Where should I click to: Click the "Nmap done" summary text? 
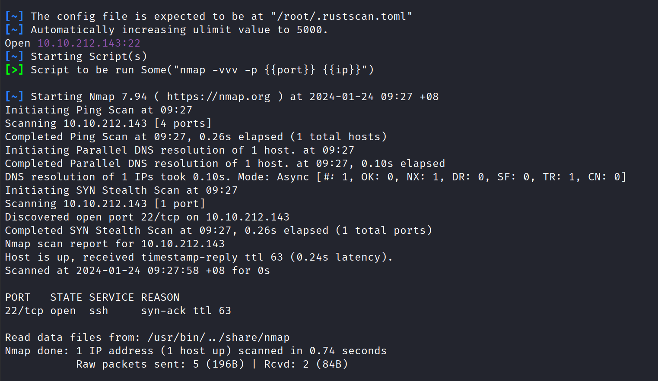click(36, 351)
